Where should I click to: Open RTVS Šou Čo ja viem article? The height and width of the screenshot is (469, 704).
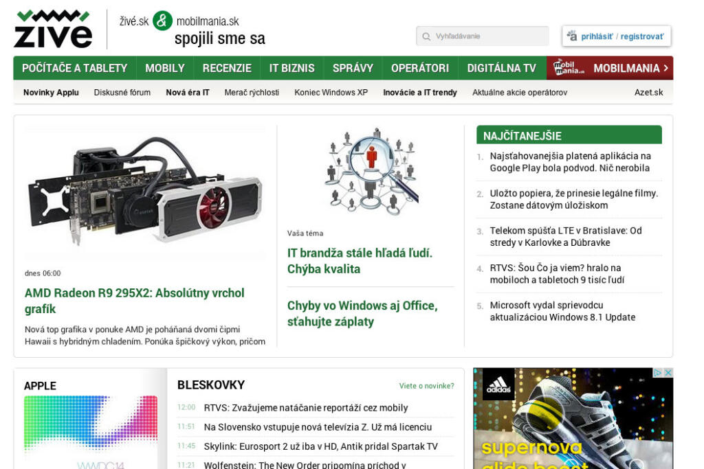click(x=557, y=273)
